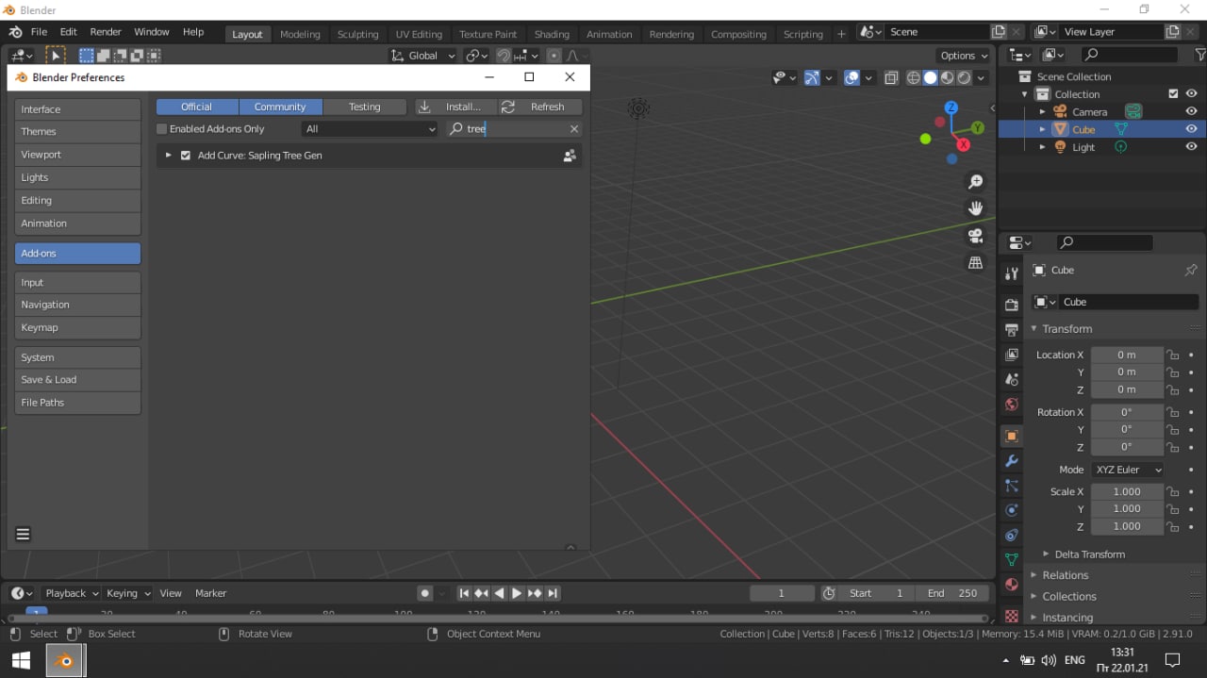Open the Output properties tab
This screenshot has width=1207, height=678.
tap(1011, 330)
